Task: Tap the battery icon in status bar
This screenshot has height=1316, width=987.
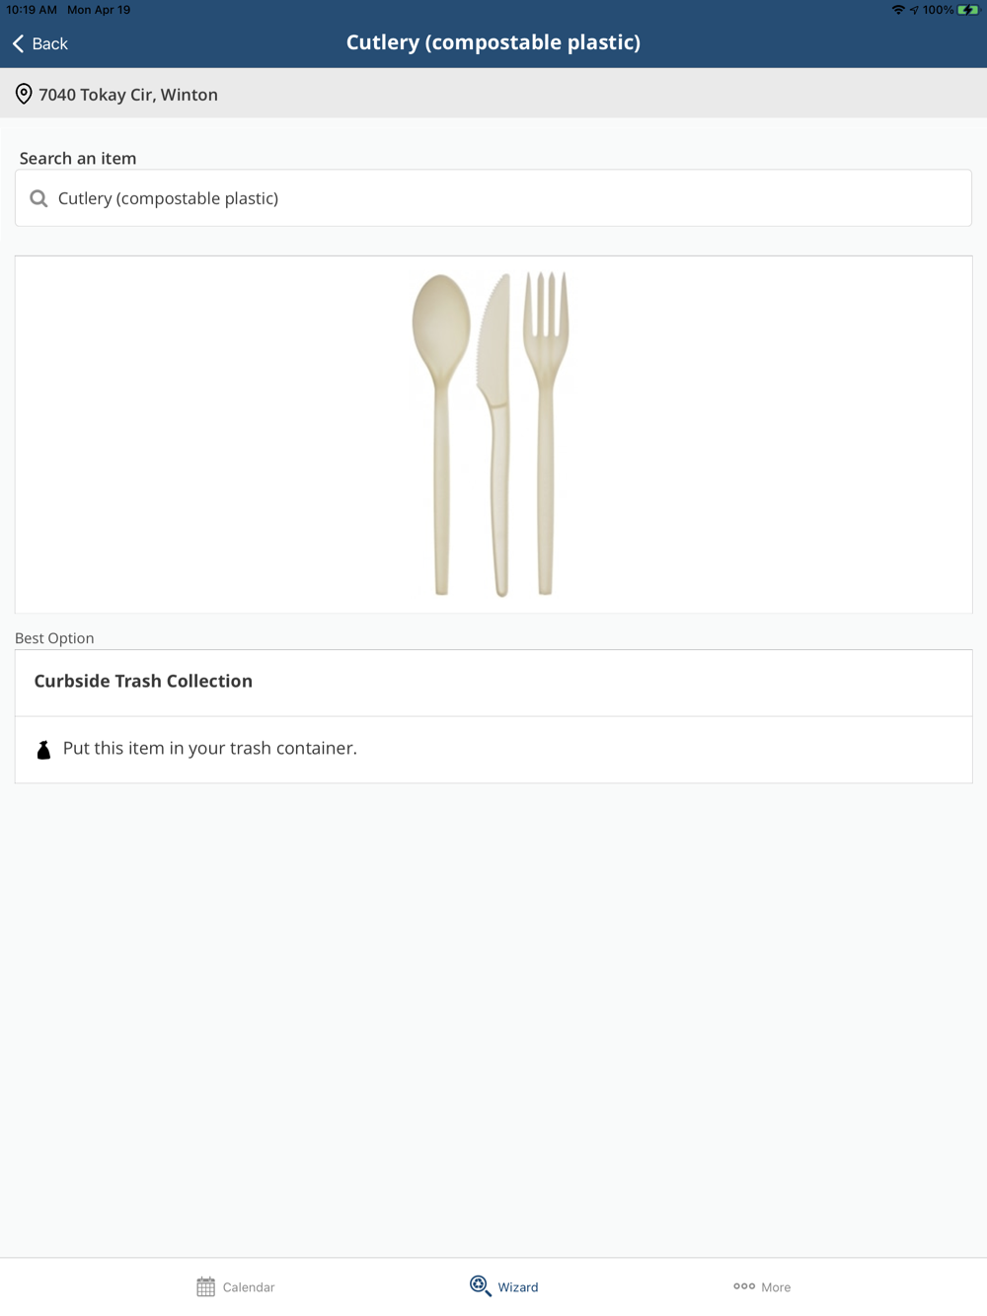Action: tap(967, 10)
